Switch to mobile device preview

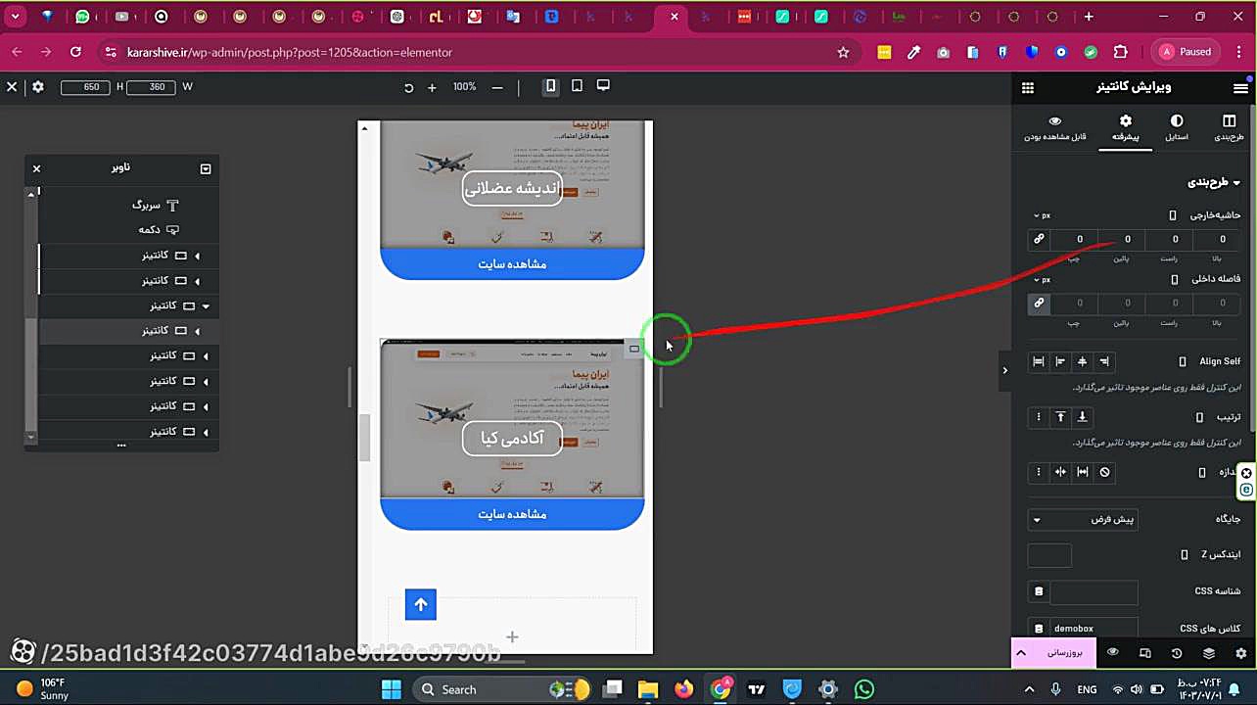[550, 86]
